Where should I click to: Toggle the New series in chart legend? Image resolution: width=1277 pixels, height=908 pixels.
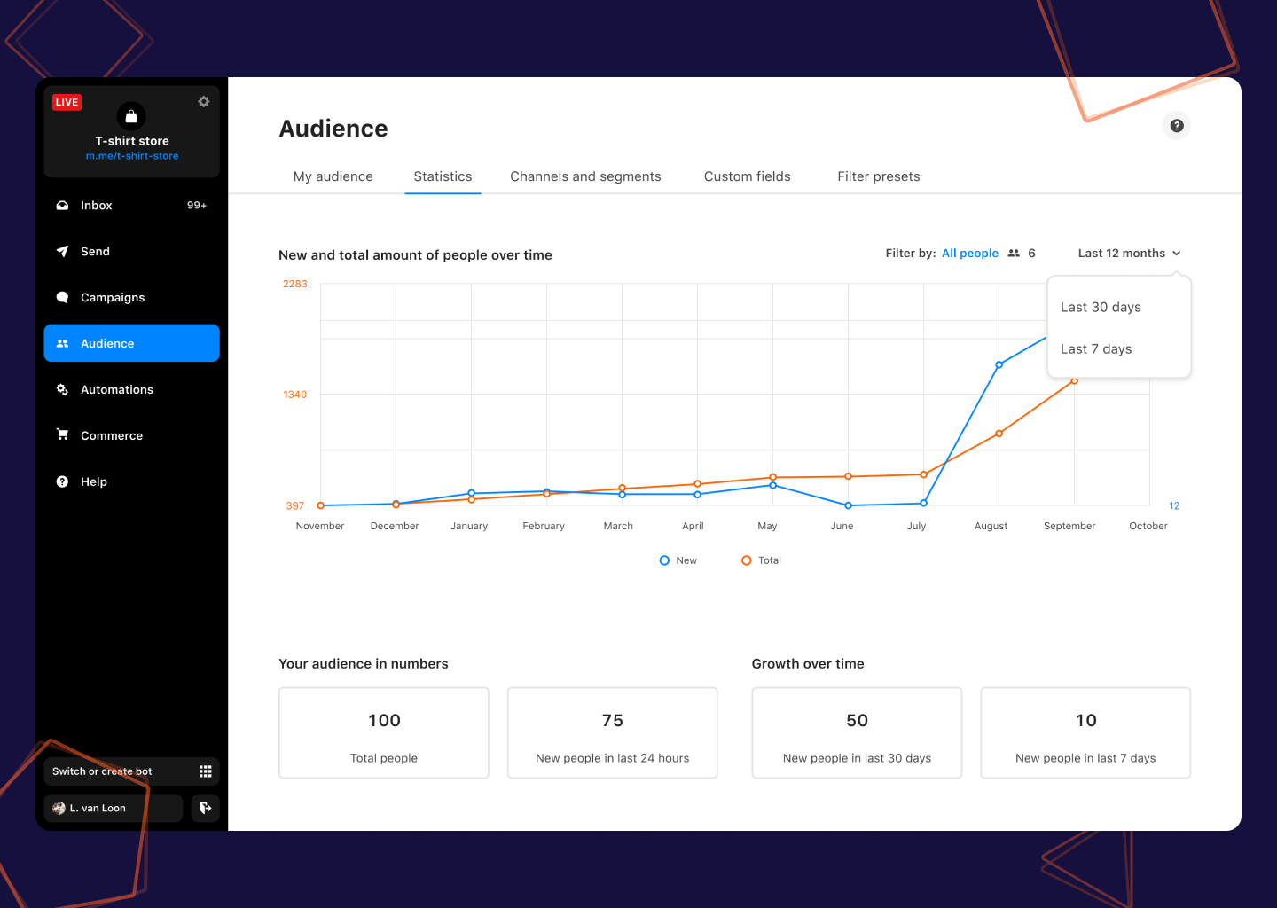point(678,560)
